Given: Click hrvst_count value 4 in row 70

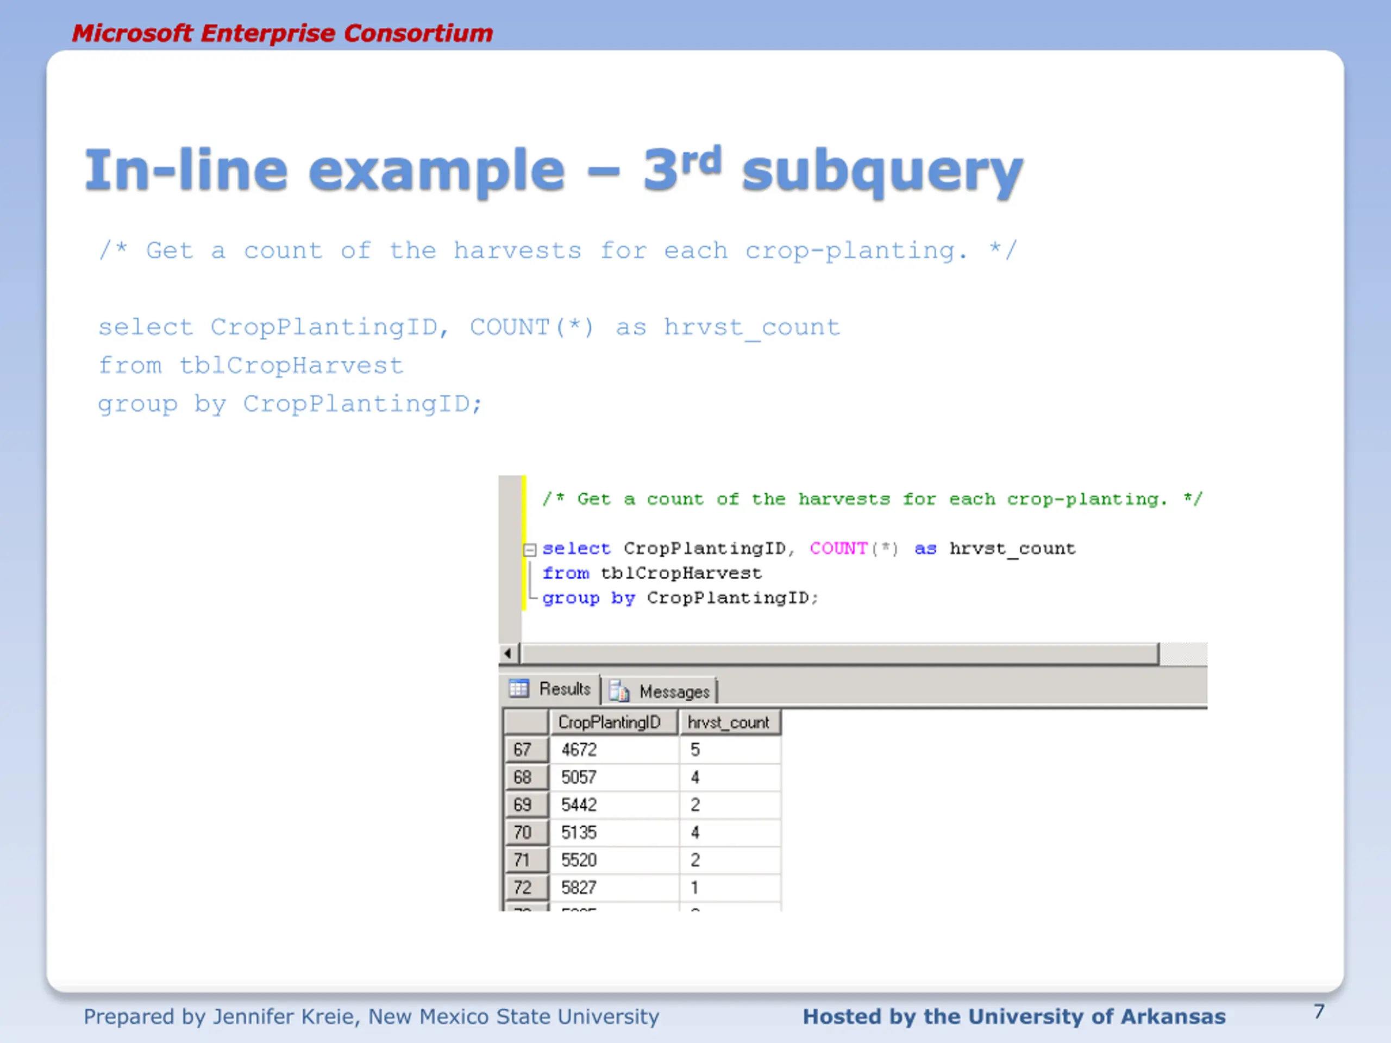Looking at the screenshot, I should click(730, 832).
